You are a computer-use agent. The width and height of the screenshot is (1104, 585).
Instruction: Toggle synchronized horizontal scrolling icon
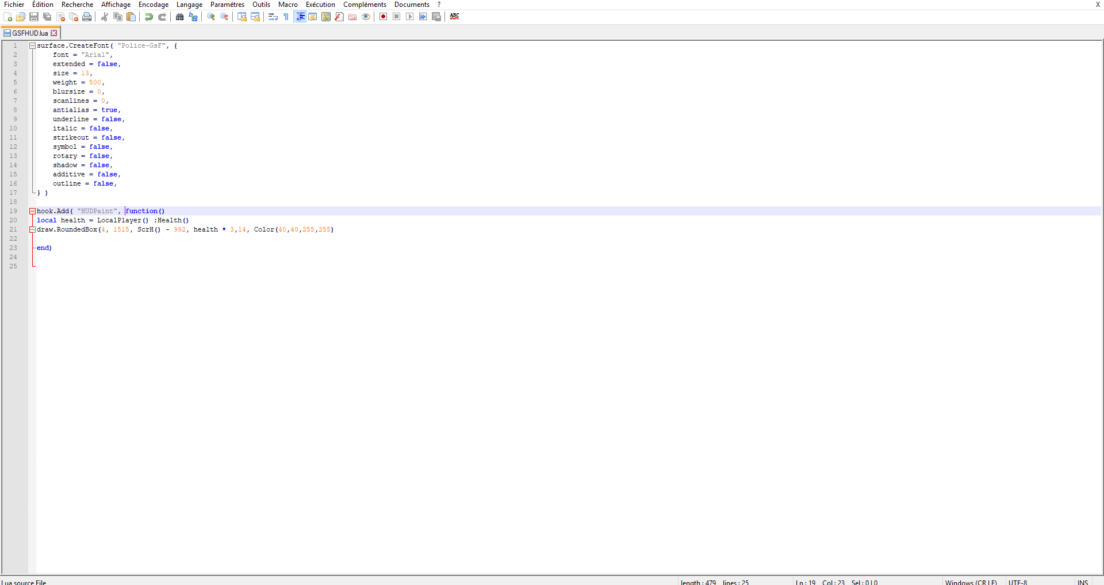pyautogui.click(x=255, y=17)
